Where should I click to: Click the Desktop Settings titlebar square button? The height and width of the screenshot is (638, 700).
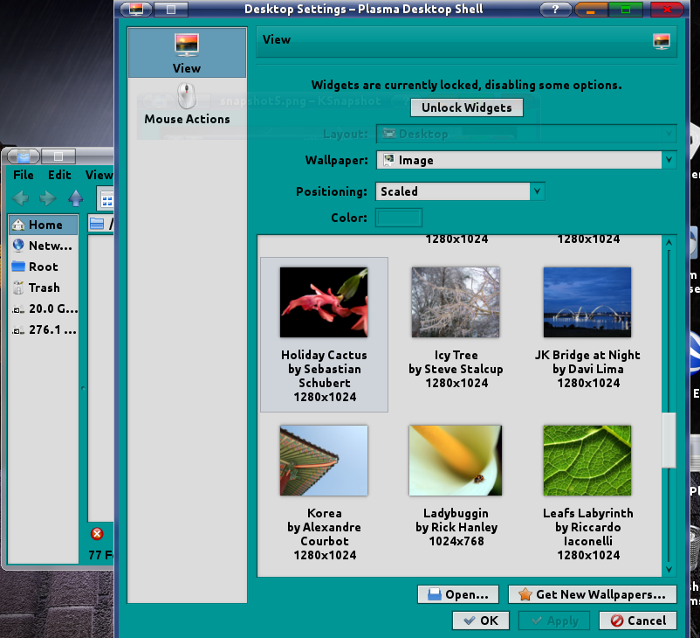171,9
